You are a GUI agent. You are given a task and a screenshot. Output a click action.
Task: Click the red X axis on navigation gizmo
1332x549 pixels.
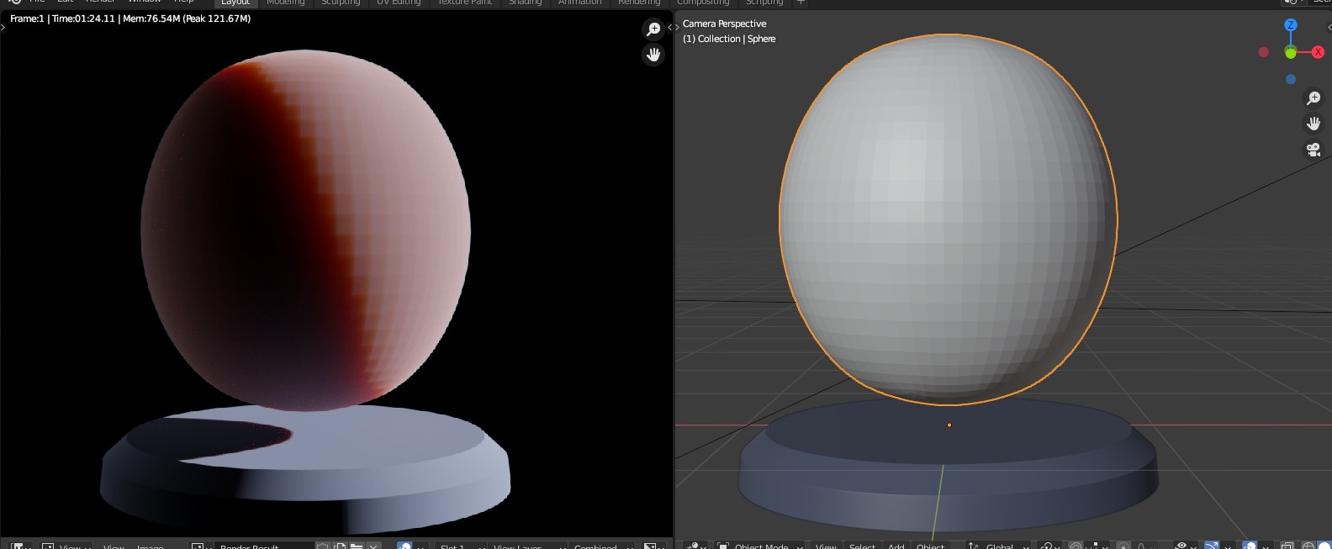coord(1318,52)
